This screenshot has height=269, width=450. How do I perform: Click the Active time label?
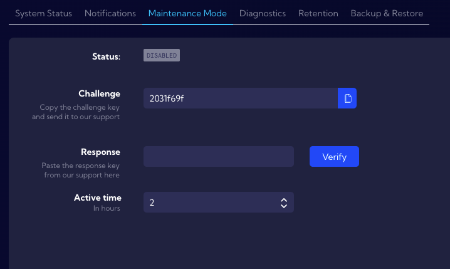[98, 198]
